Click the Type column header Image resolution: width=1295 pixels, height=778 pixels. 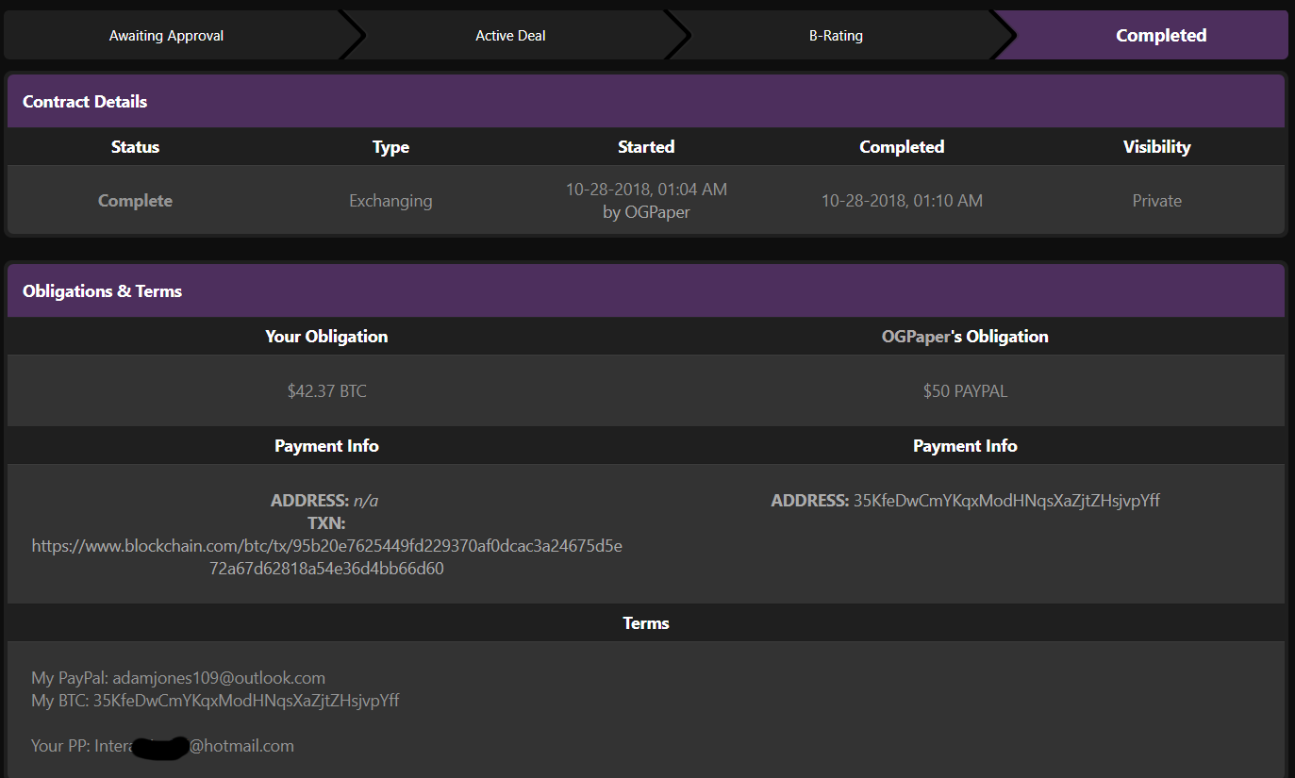390,146
